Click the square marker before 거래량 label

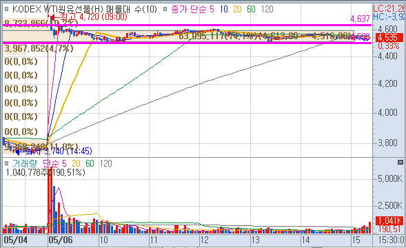coord(7,163)
